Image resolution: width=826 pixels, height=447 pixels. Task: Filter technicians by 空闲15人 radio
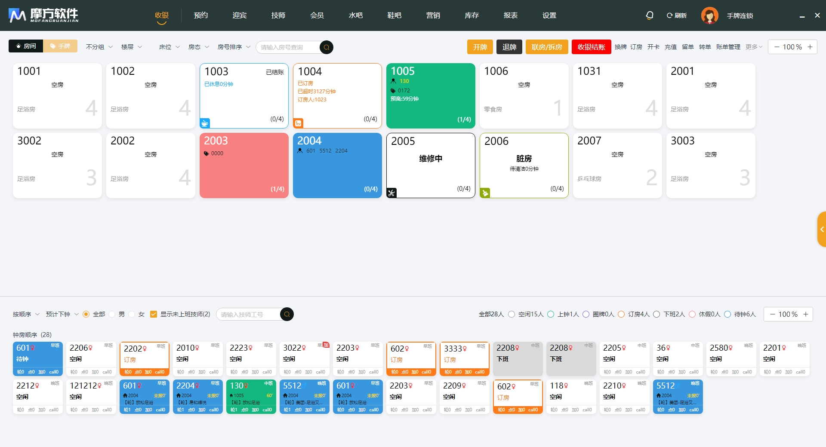click(512, 315)
